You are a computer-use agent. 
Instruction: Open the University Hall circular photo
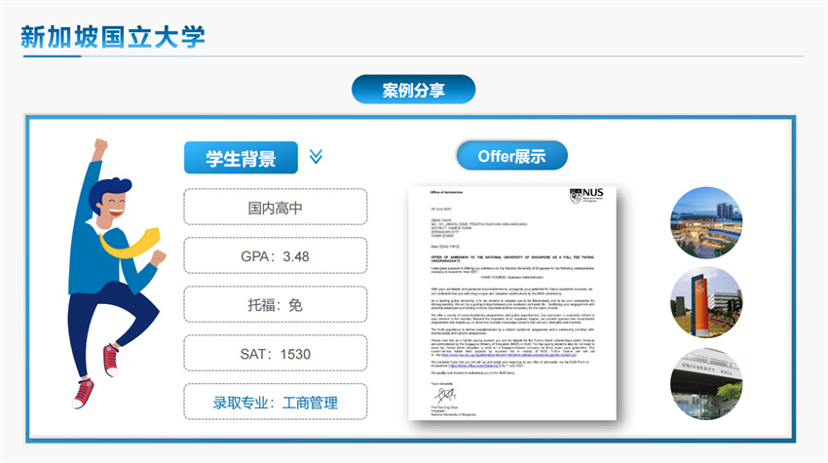(x=706, y=380)
